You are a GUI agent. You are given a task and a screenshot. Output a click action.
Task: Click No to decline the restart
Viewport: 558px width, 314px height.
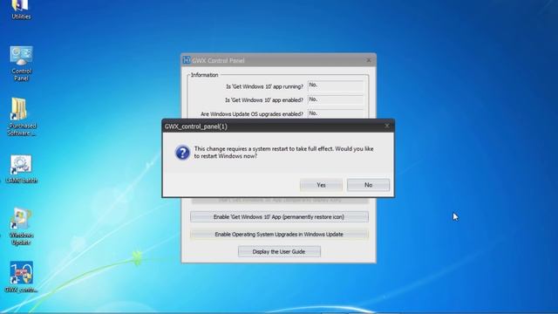368,185
